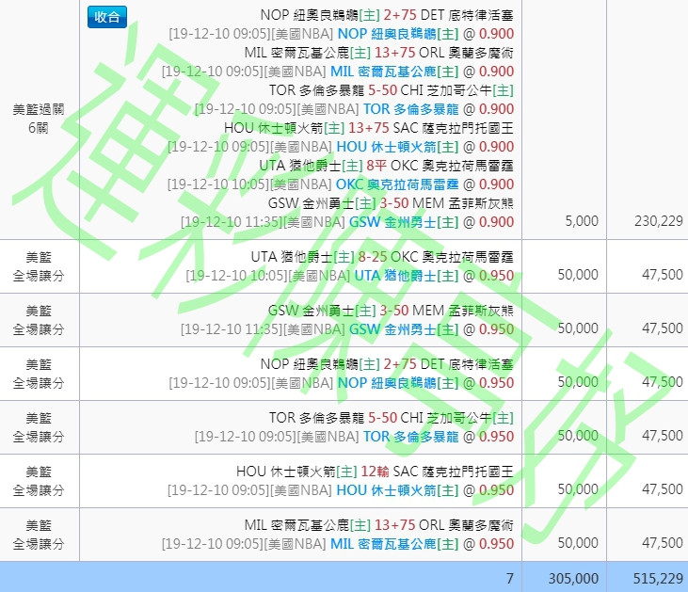Select matchup line HOU 12輸 SAC

coord(375,472)
